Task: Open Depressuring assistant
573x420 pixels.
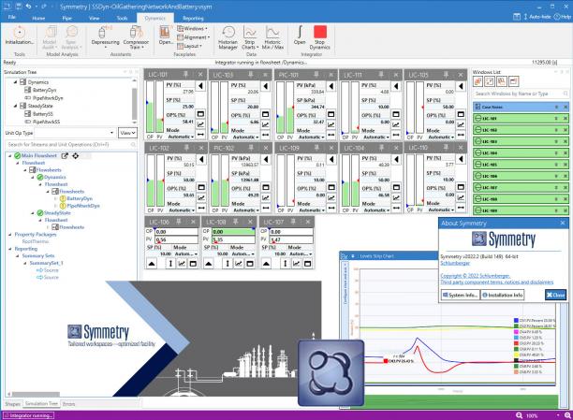Action: pyautogui.click(x=105, y=36)
